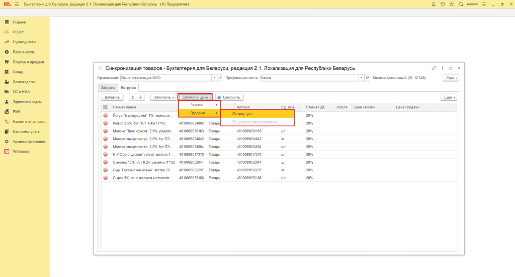Add sync window to favorites star

100,68
